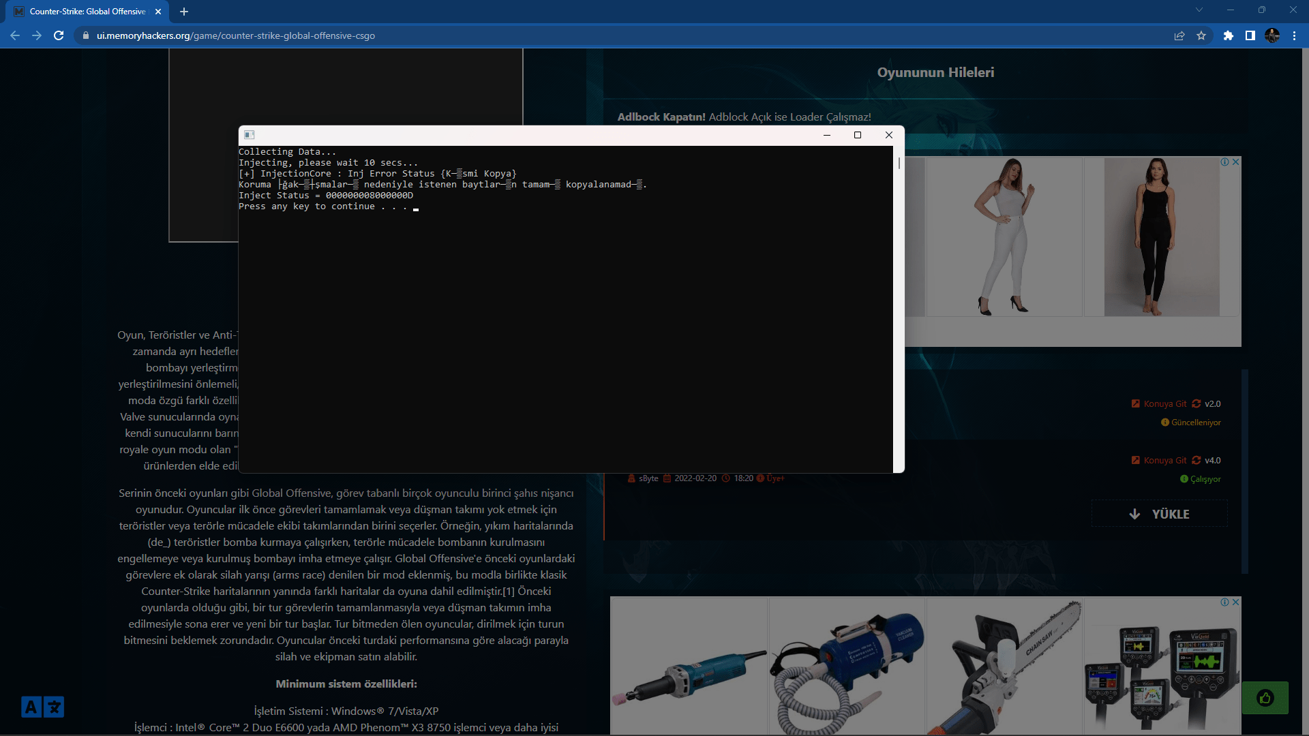Open the metal detectors ad image
Screen dimensions: 1309x736
pos(1162,666)
